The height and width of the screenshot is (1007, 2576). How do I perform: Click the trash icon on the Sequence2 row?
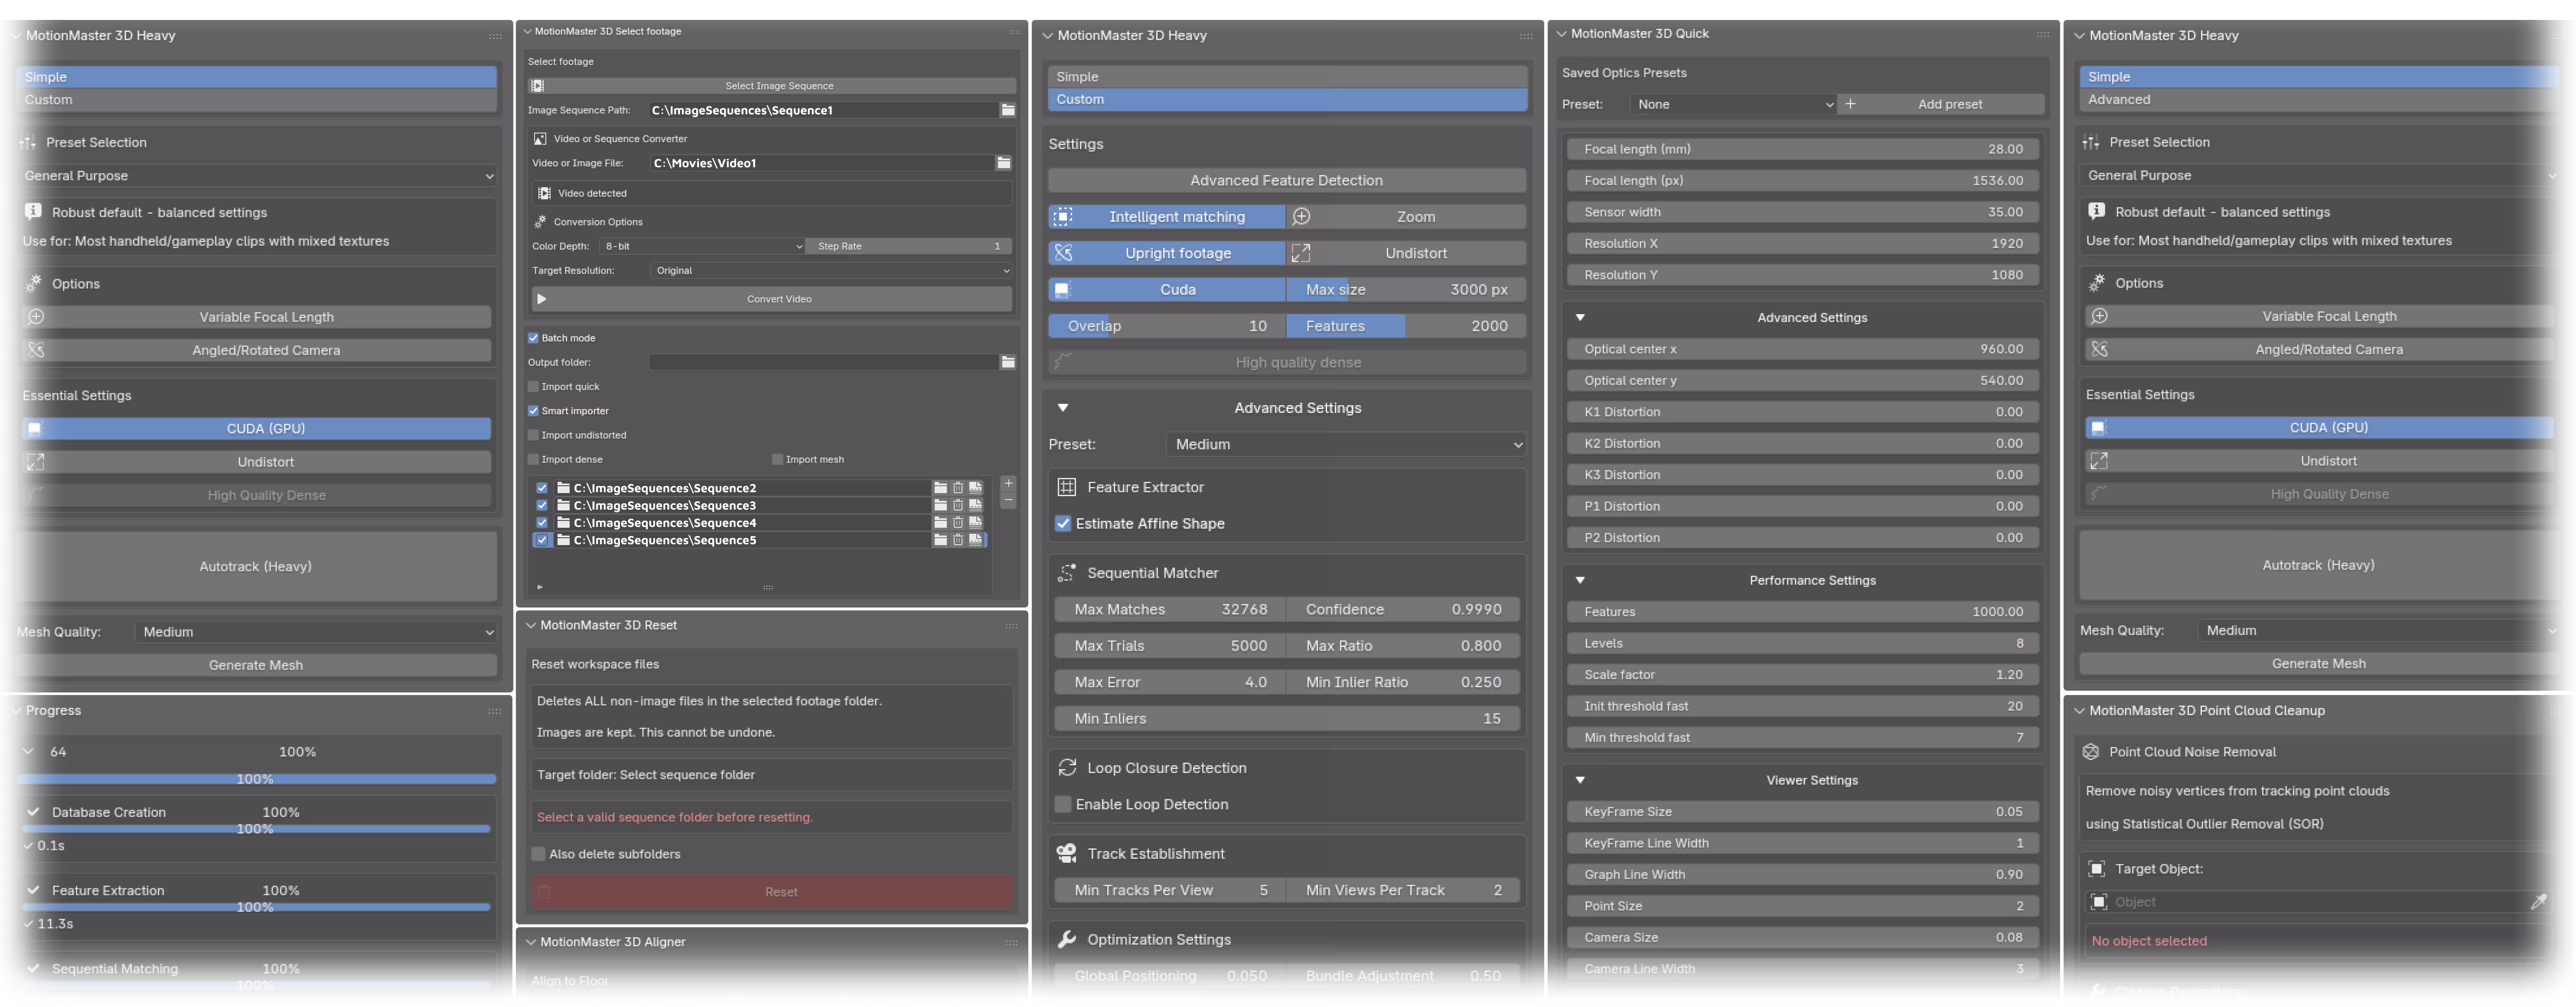pos(958,488)
